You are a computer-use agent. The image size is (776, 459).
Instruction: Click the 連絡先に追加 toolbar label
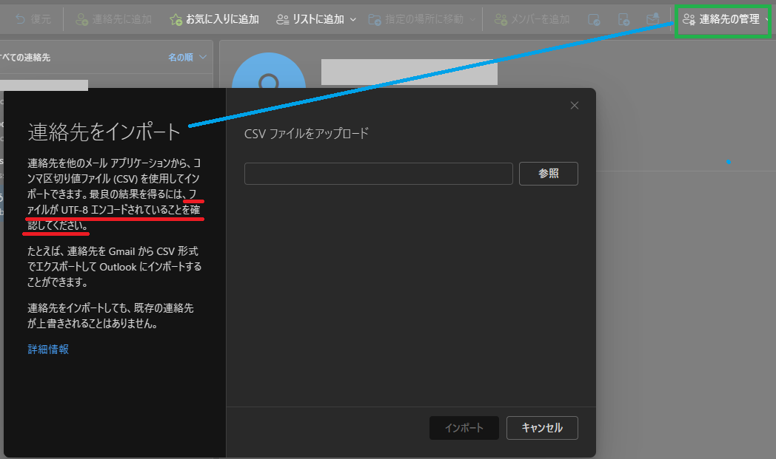(x=121, y=19)
